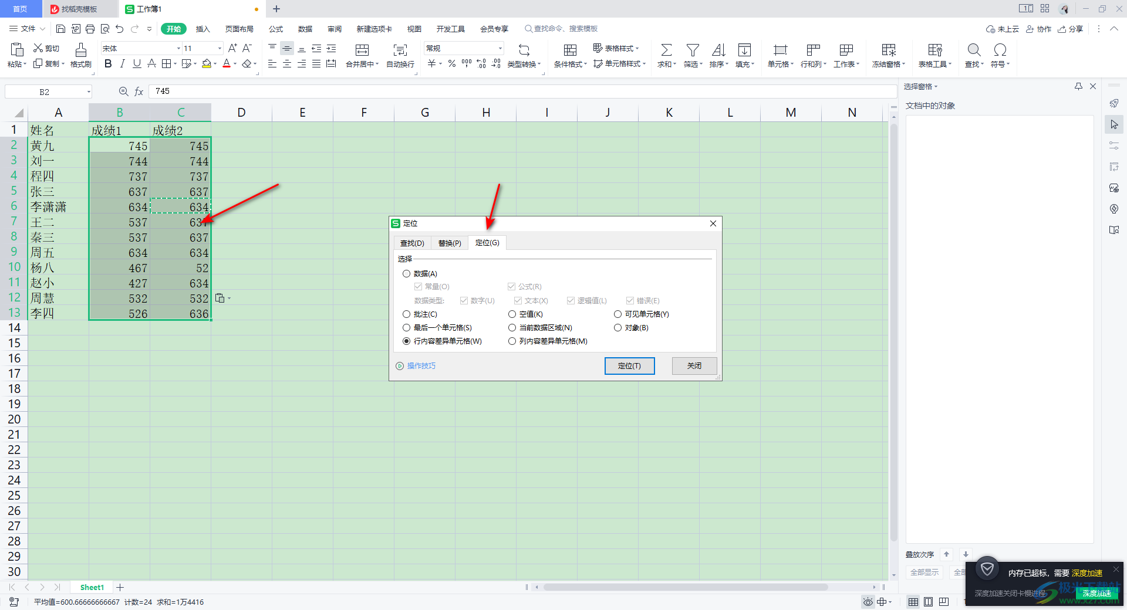Select the Blanks (K) radio option
1127x610 pixels.
point(512,314)
